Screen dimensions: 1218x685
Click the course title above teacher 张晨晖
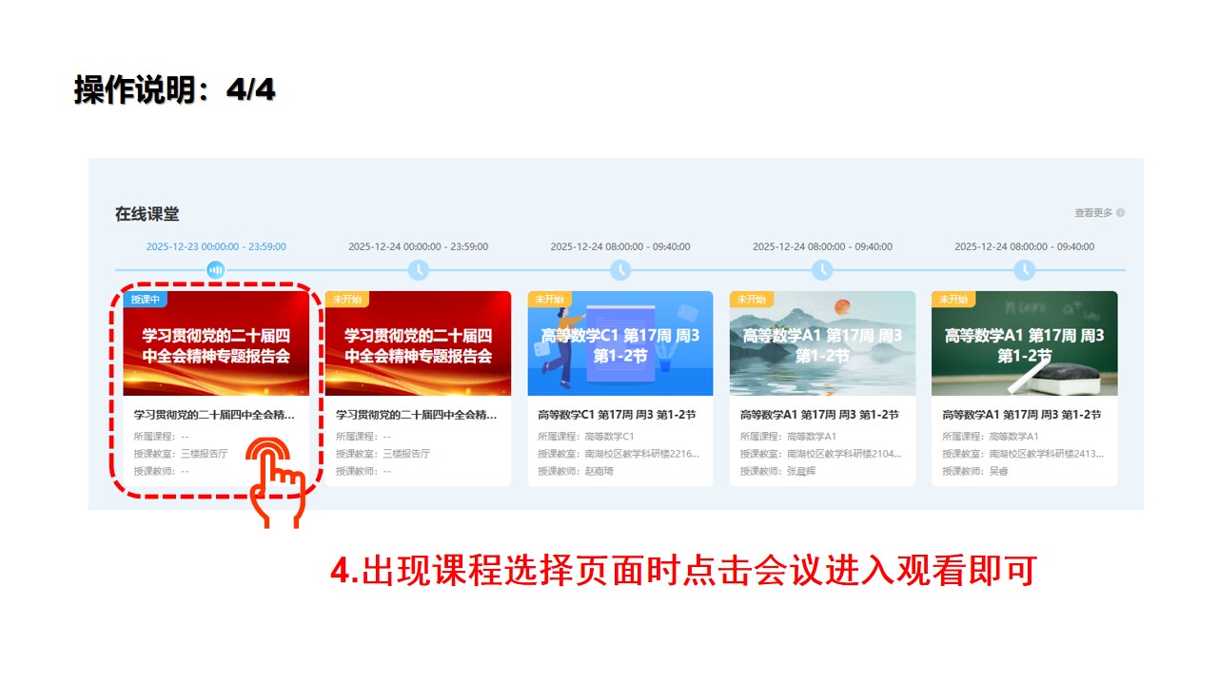[819, 415]
